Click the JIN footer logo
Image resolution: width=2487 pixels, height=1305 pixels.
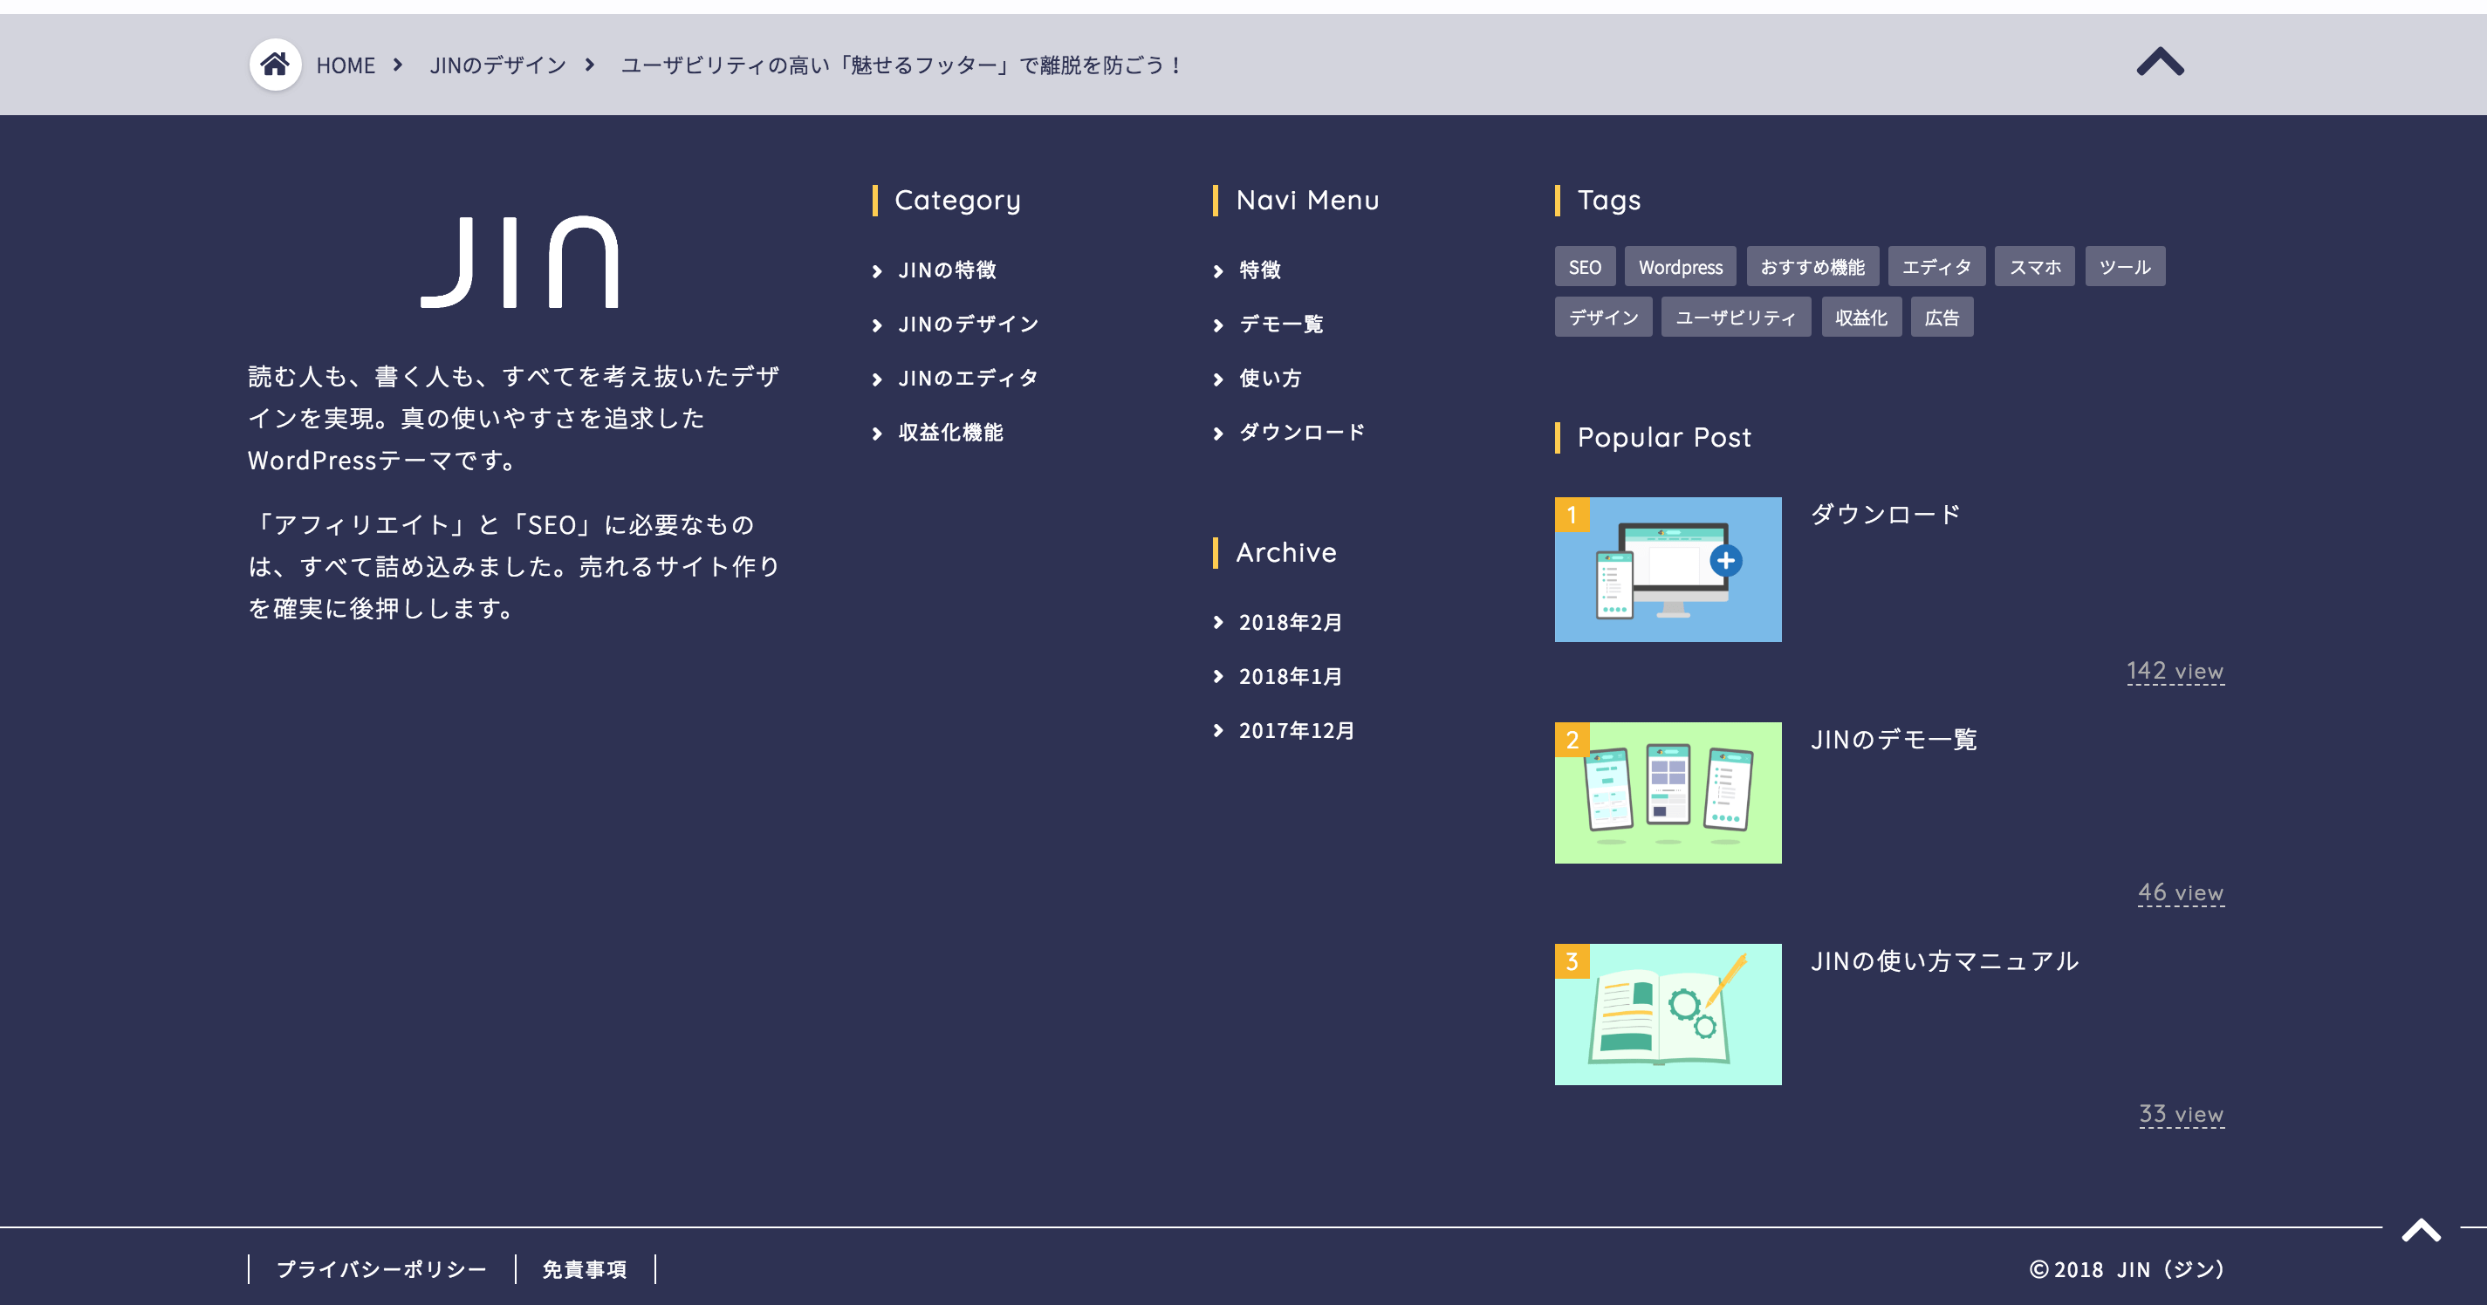[519, 262]
